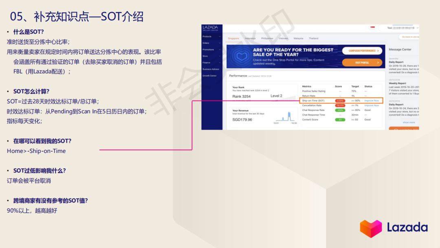Select the Singapore country tab
440x248 pixels.
[x=233, y=38]
